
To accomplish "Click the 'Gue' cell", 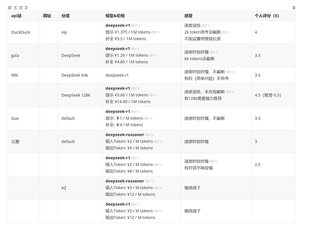I will pyautogui.click(x=15, y=118).
